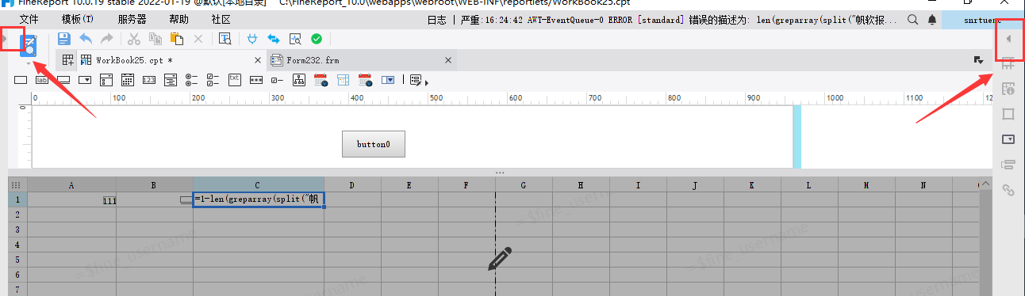The width and height of the screenshot is (1025, 296).
Task: Click the Save template icon
Action: 64,38
